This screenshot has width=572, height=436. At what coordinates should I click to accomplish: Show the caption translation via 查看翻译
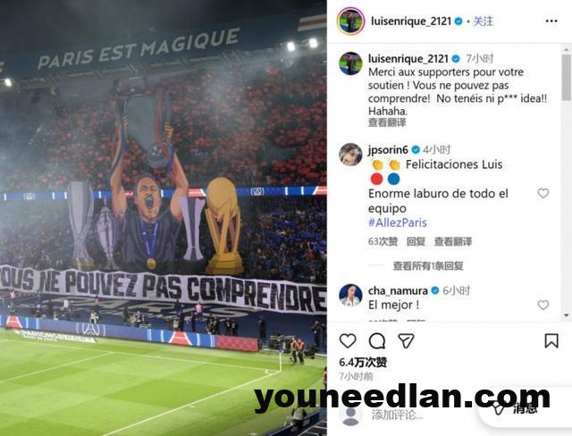coord(387,122)
